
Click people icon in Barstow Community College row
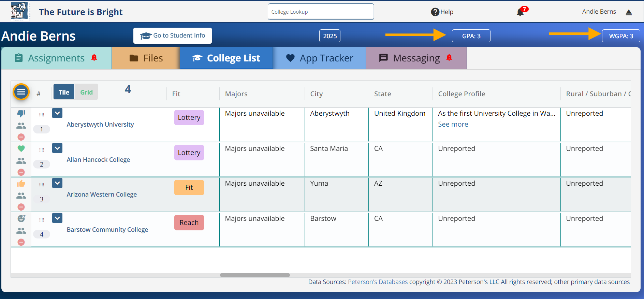pos(21,231)
